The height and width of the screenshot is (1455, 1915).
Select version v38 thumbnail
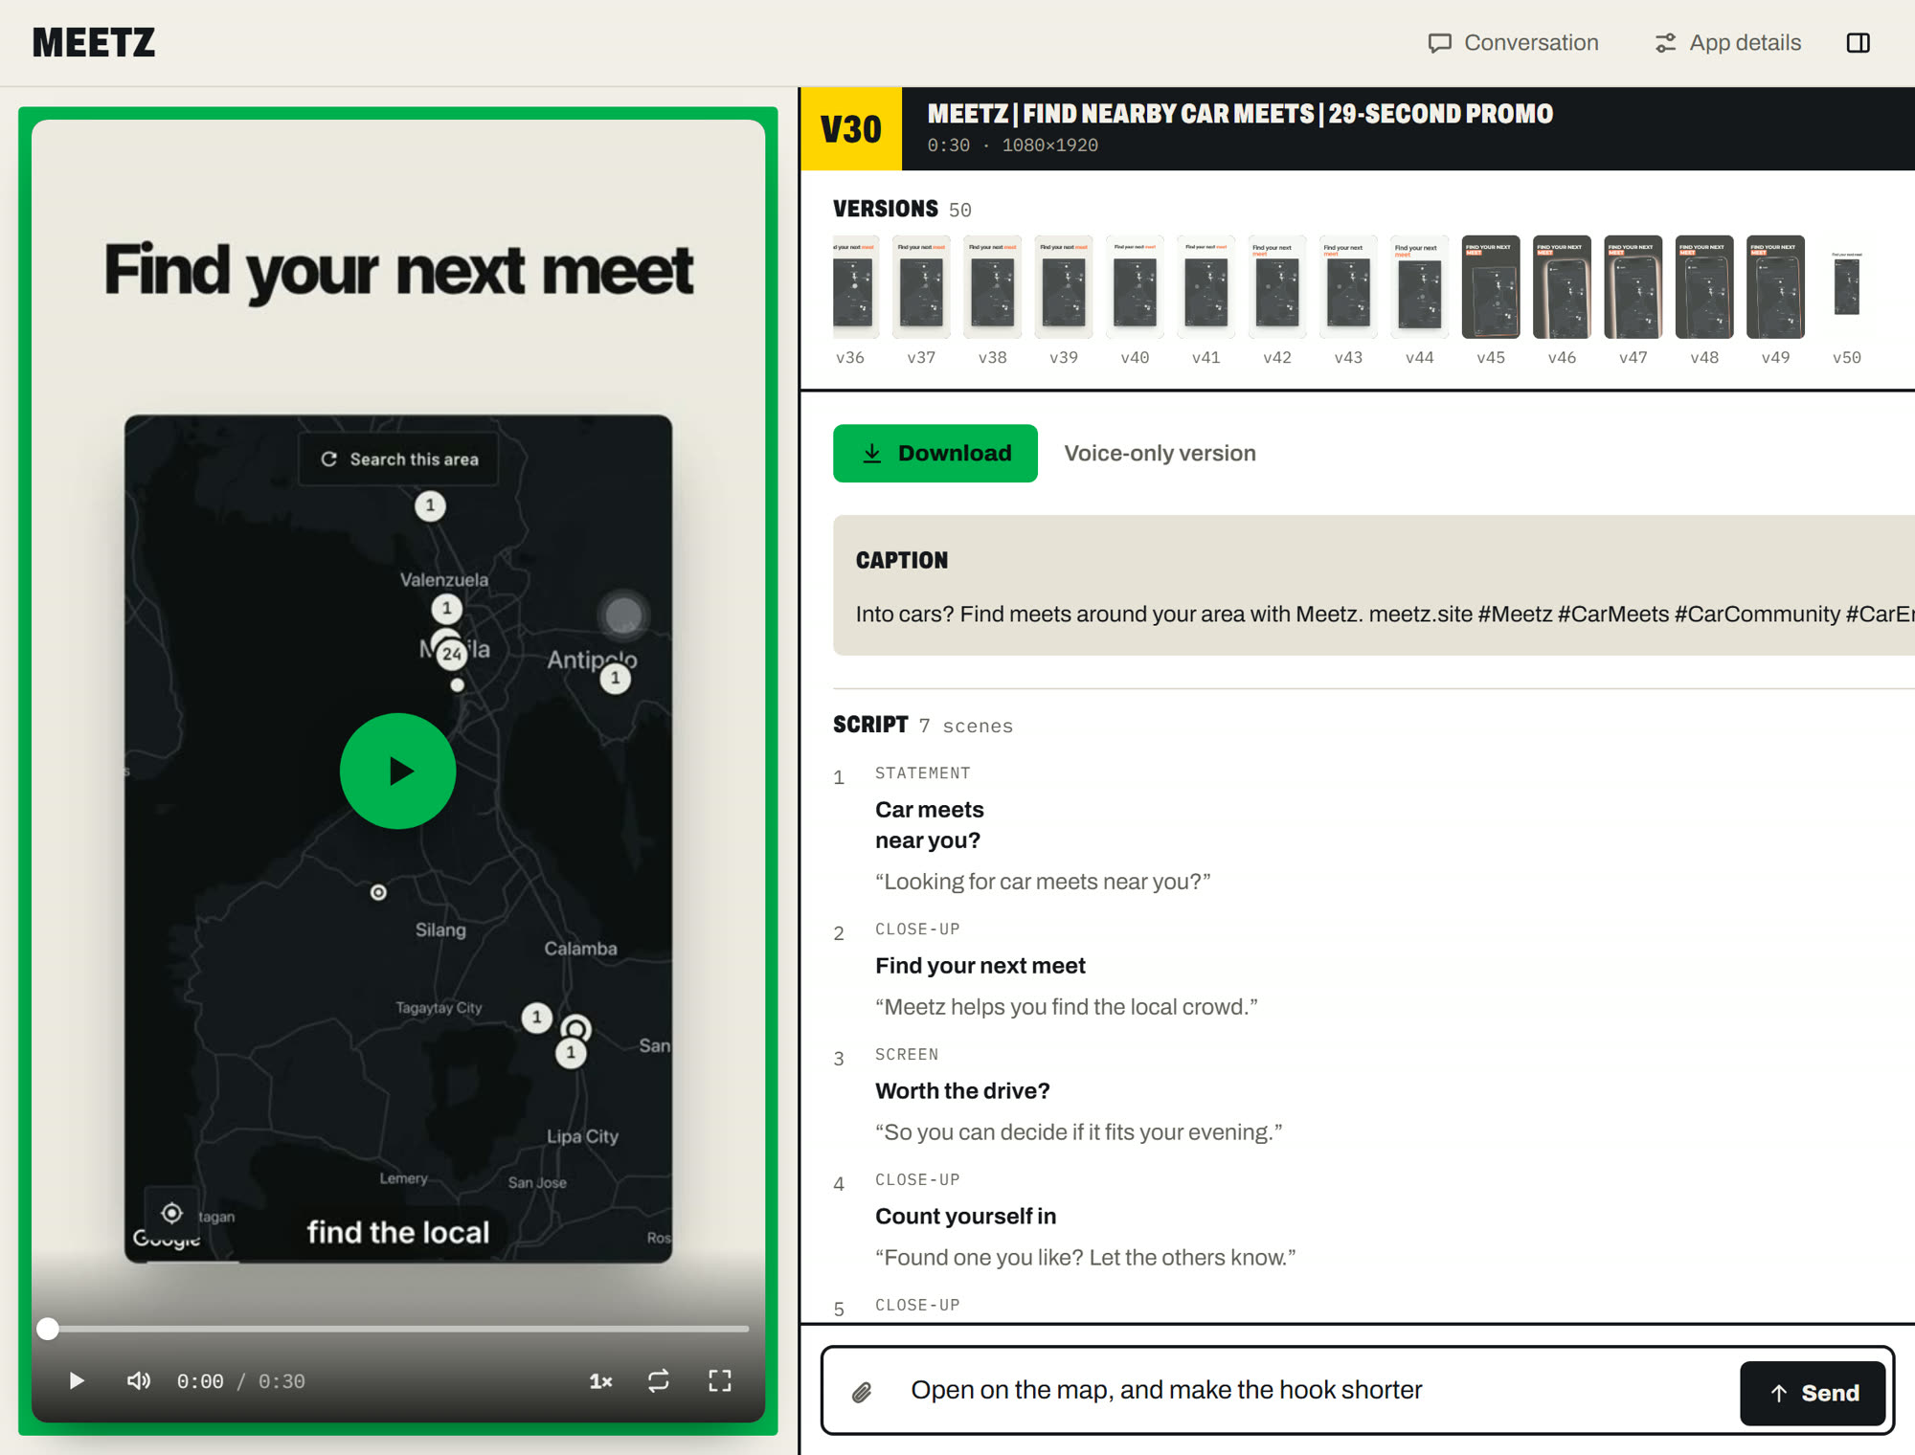click(x=992, y=287)
